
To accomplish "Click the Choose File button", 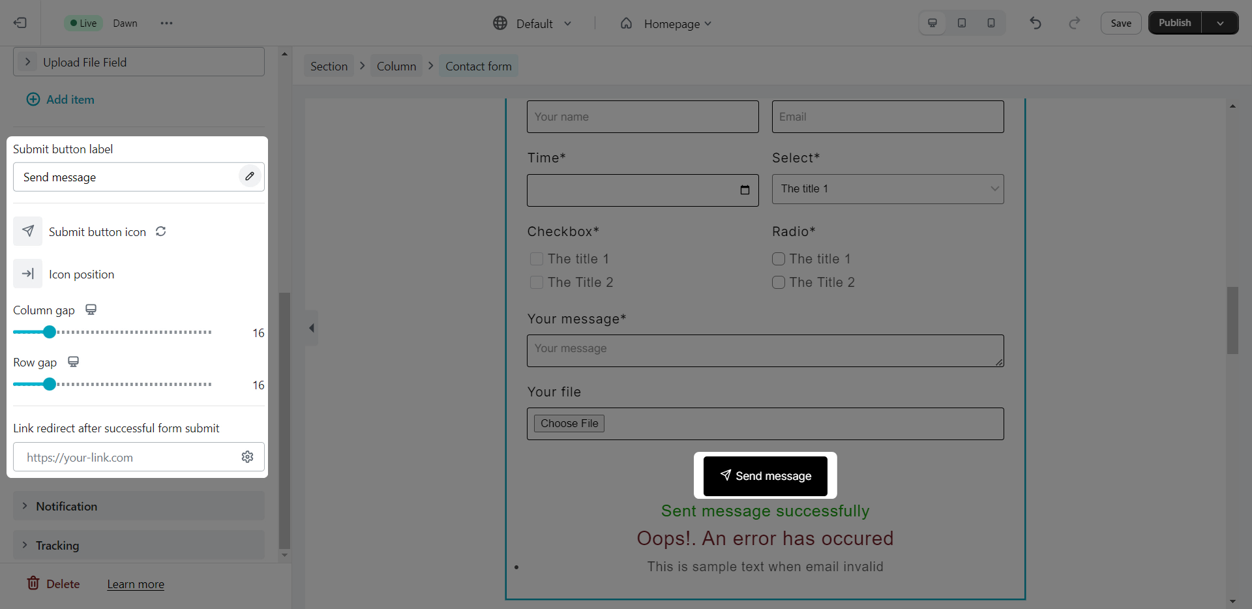I will point(569,423).
